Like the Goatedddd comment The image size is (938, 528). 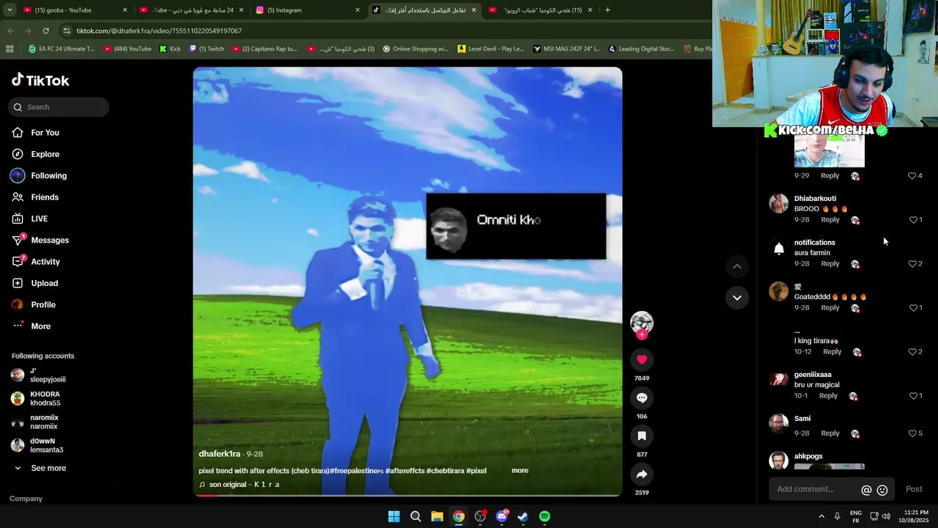pyautogui.click(x=912, y=308)
